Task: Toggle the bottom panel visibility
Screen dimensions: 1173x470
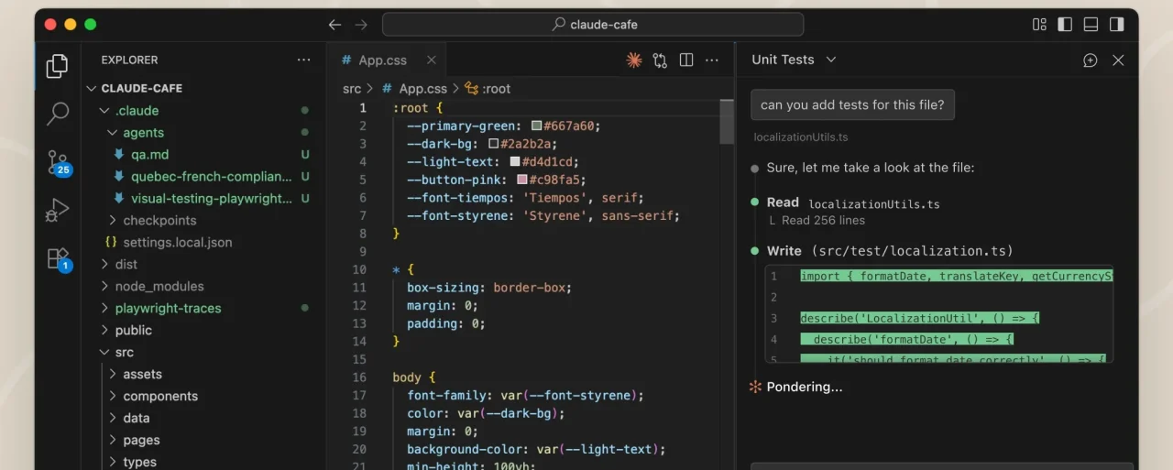Action: click(1091, 25)
